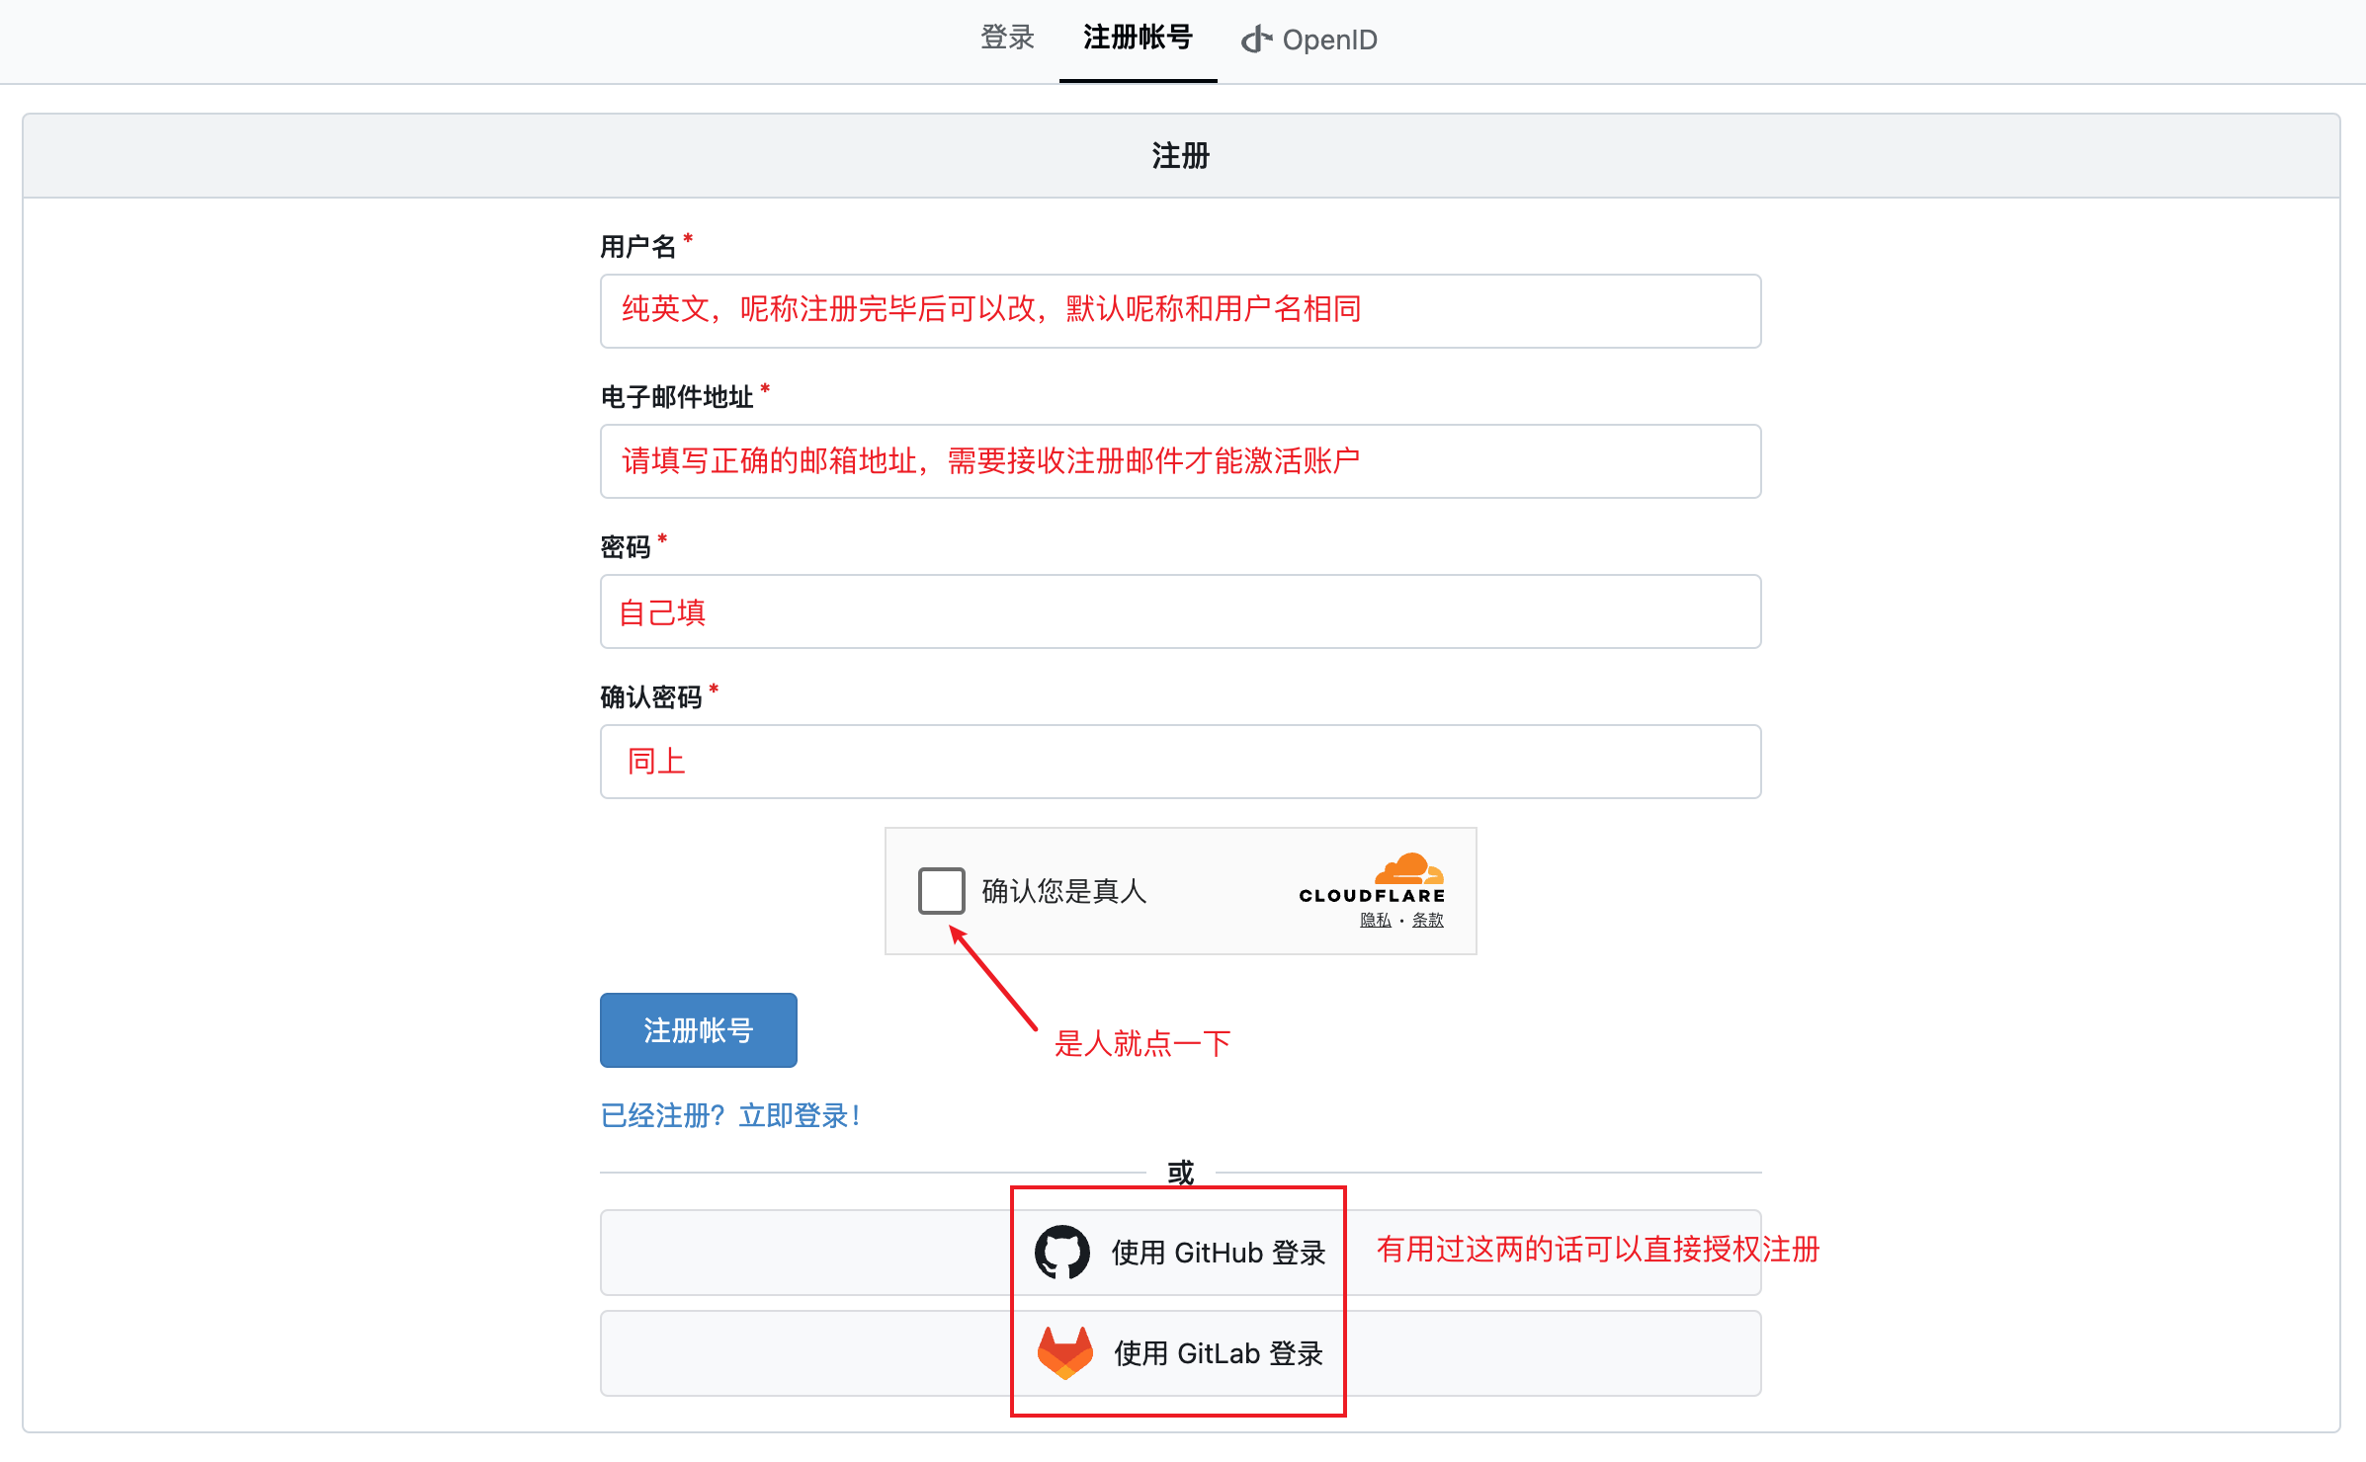Open the 已经注册？立即登录 link
The height and width of the screenshot is (1462, 2366).
730,1115
